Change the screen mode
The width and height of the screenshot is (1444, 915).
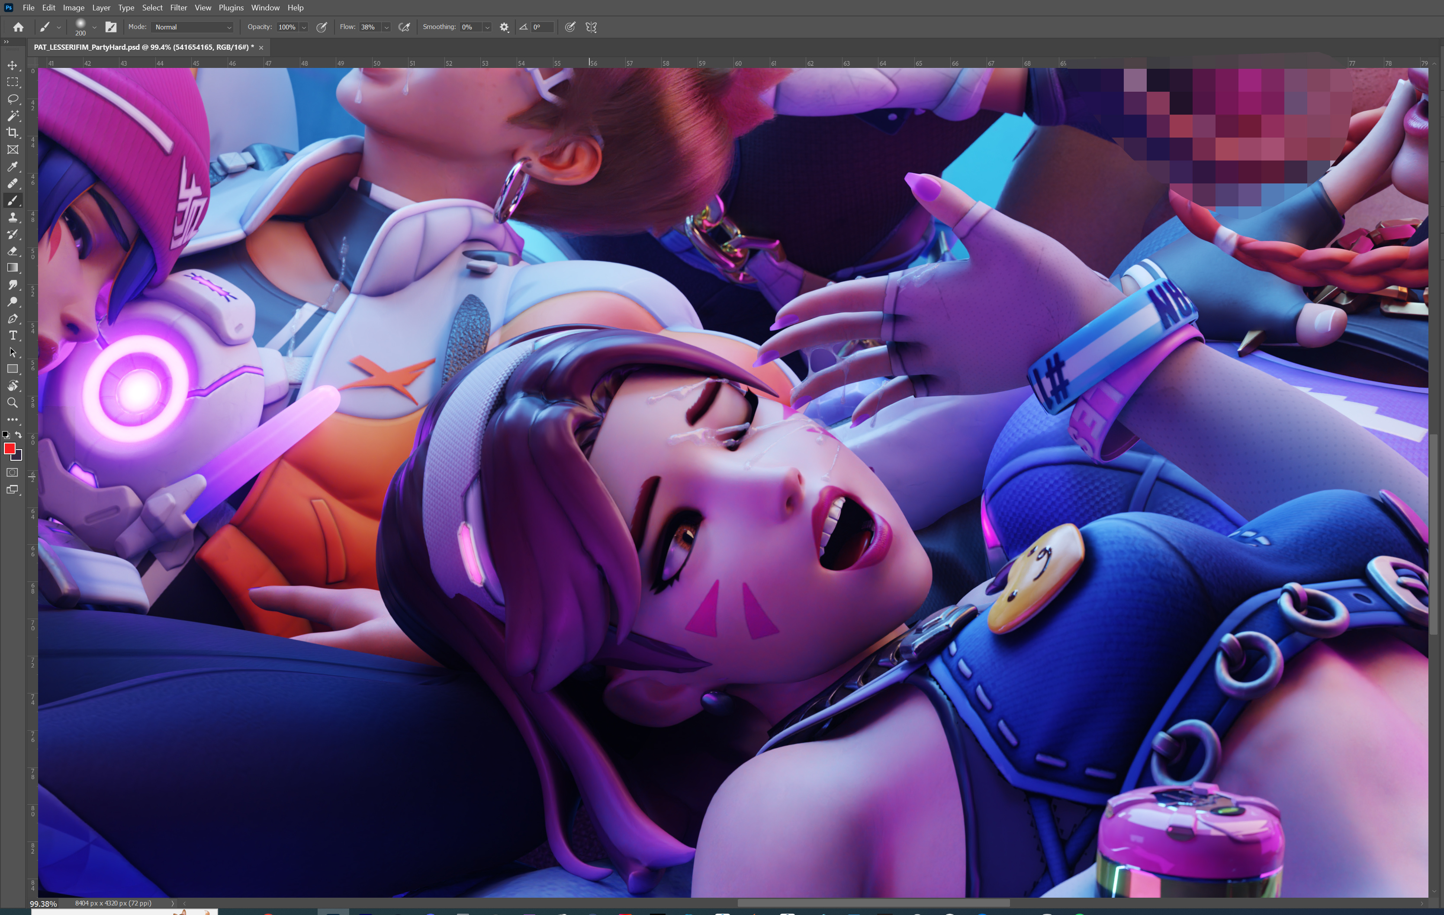pos(13,489)
